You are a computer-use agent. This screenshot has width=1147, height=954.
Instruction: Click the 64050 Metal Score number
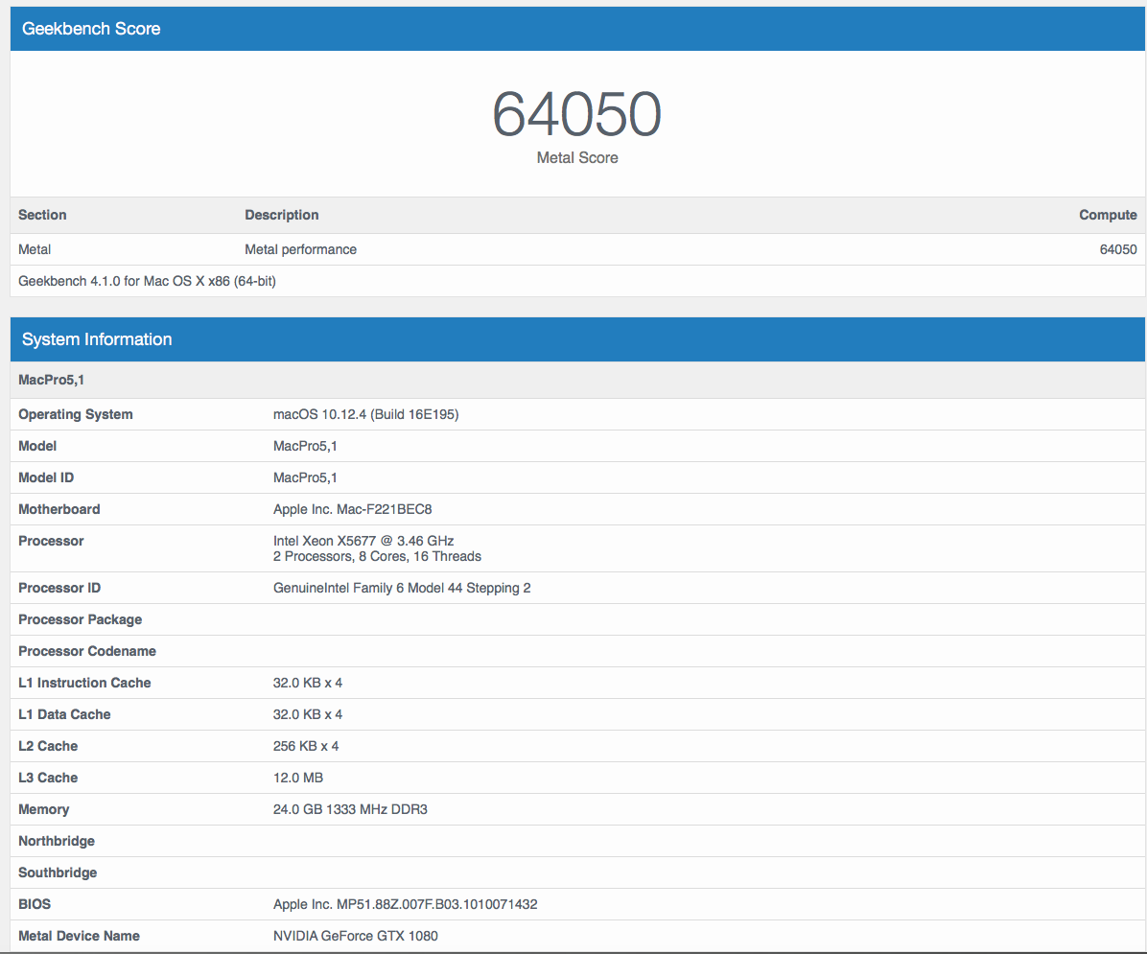[576, 114]
